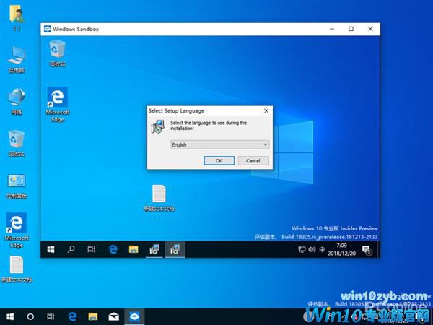Open Mail app on host taskbar

coord(113,316)
